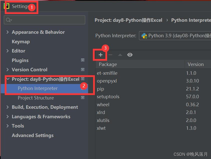The width and height of the screenshot is (211, 159).
Task: Expand Version Control section
Action: coord(8,69)
